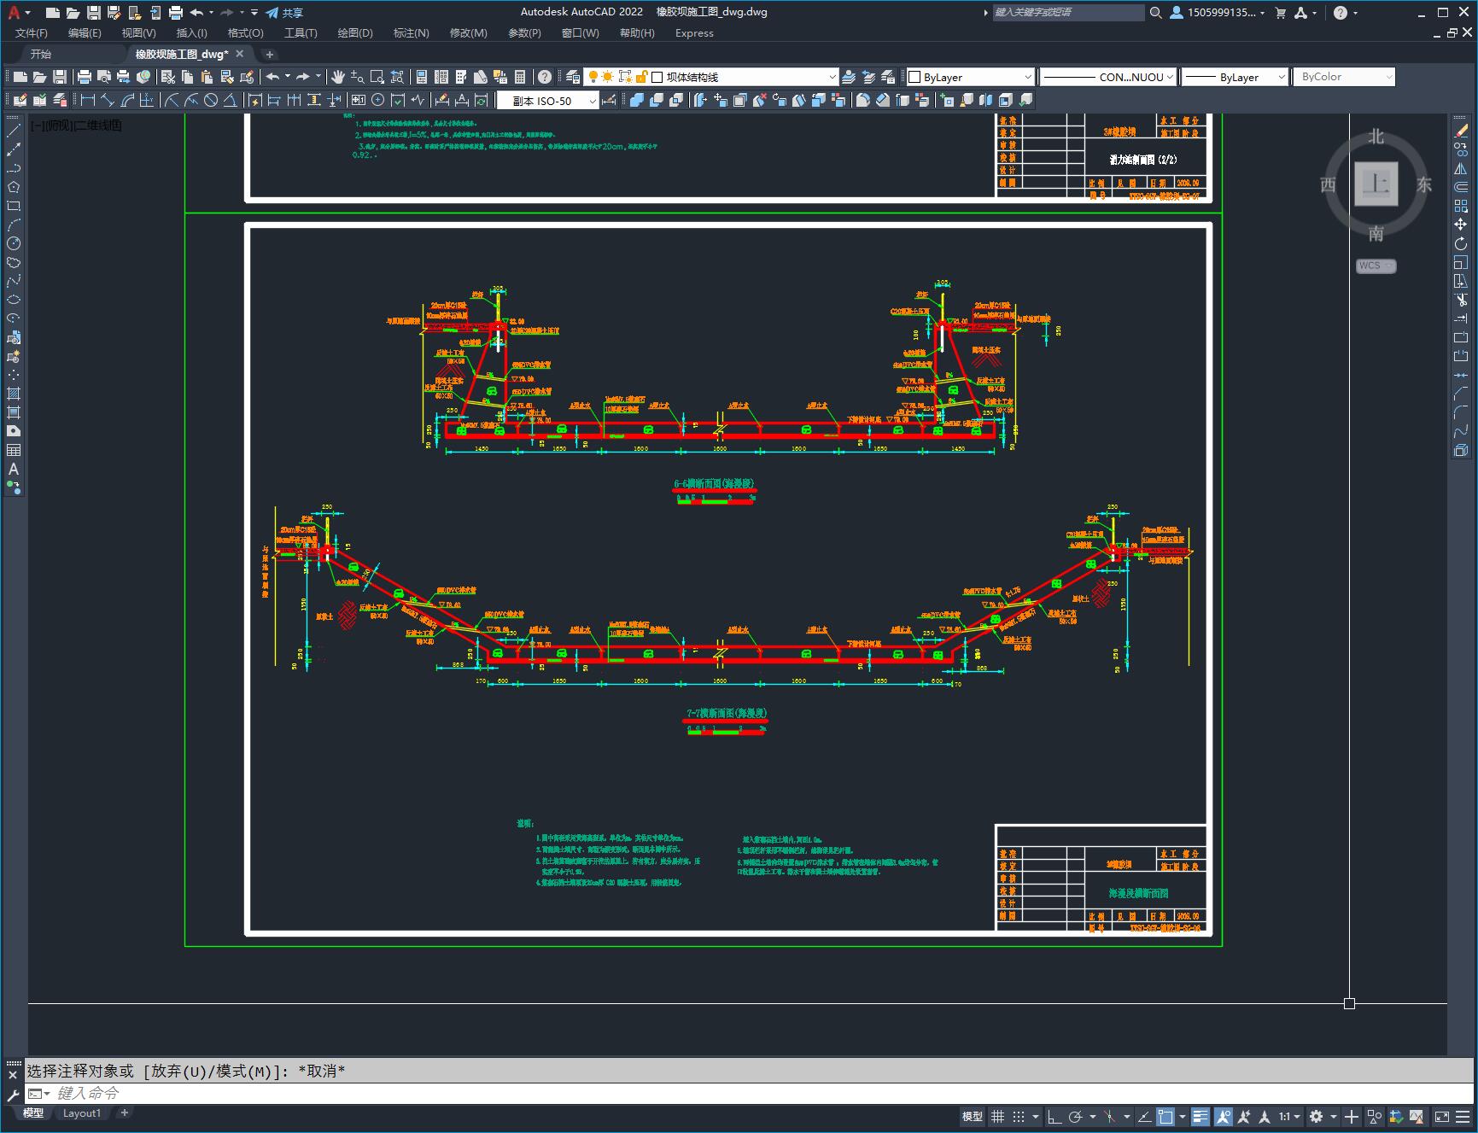This screenshot has width=1478, height=1133.
Task: Open Layer Properties Manager
Action: [x=573, y=77]
